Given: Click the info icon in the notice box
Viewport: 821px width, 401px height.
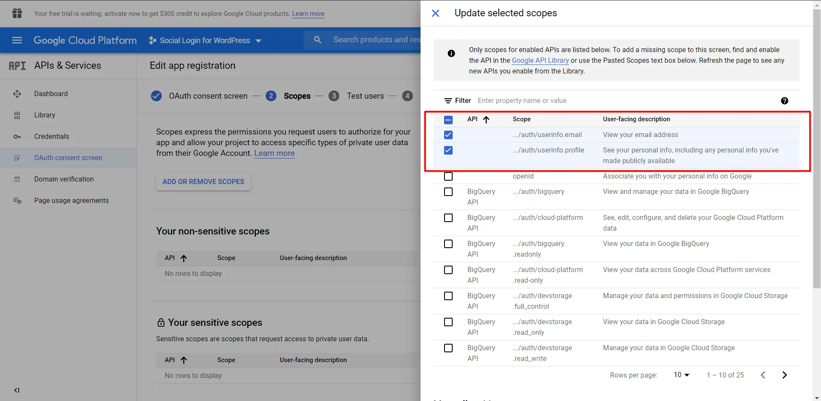Looking at the screenshot, I should tap(451, 53).
